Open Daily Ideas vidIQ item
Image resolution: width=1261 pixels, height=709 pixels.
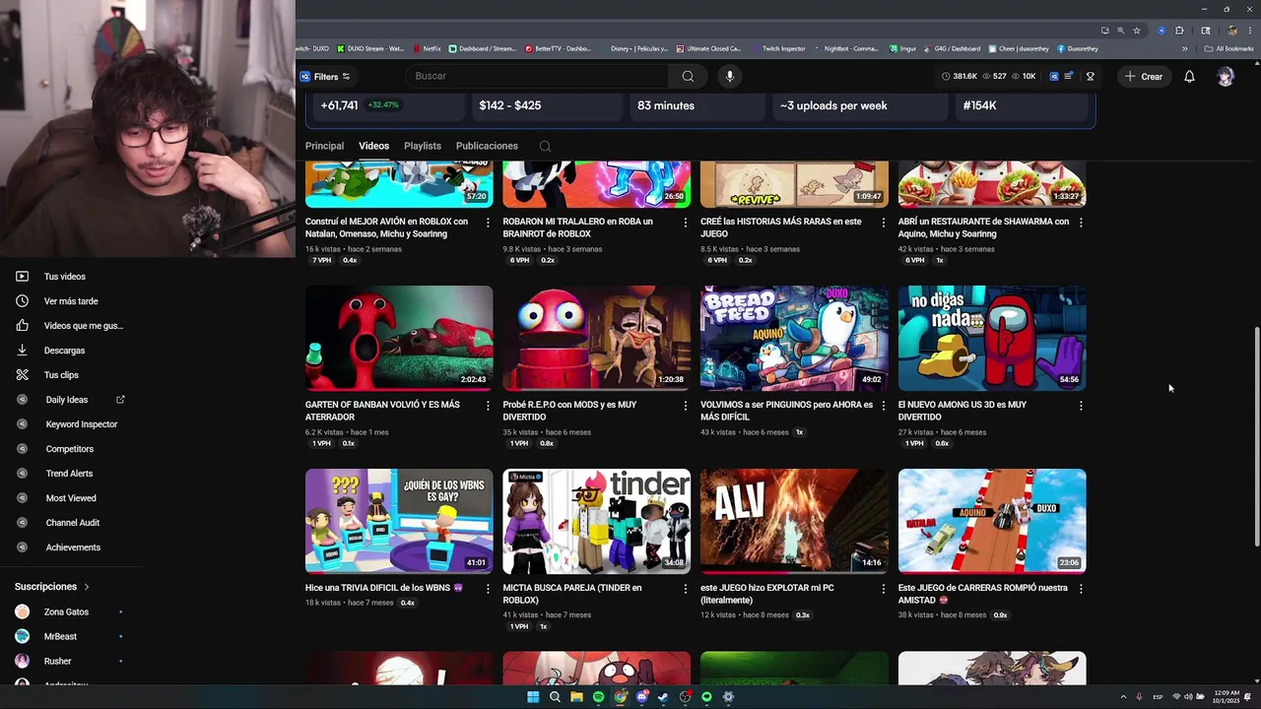(x=66, y=400)
